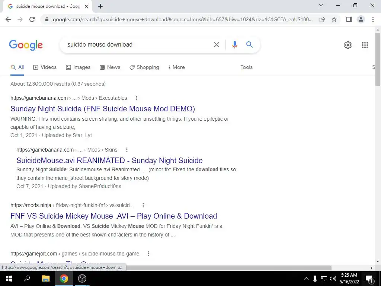Open the search Tools options

(x=246, y=67)
